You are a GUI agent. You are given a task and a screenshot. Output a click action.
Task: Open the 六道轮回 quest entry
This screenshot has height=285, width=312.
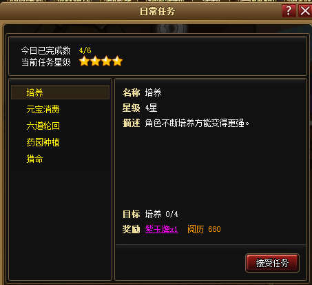tap(43, 126)
